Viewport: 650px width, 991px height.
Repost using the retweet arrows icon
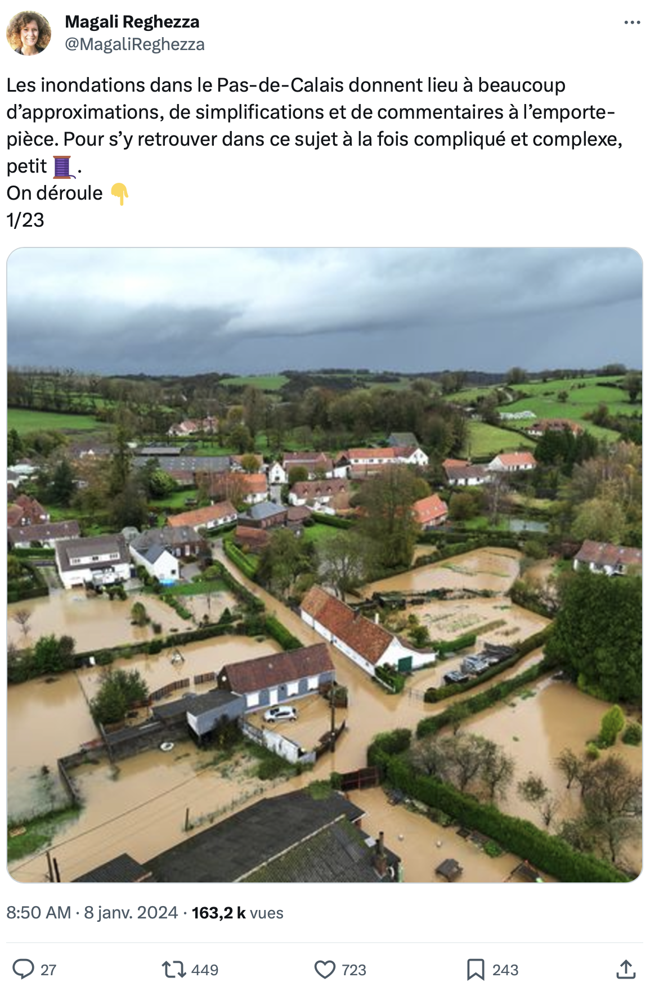click(x=173, y=970)
